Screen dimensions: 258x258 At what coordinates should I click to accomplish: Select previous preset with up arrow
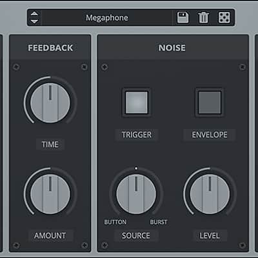(x=35, y=14)
